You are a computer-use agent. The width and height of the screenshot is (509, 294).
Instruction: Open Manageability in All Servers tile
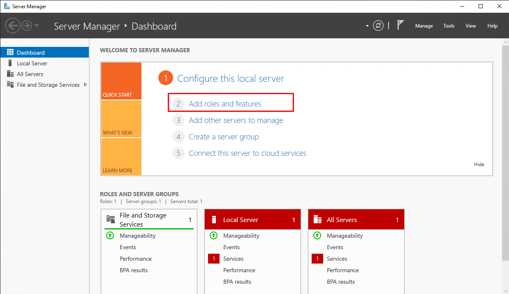[345, 236]
